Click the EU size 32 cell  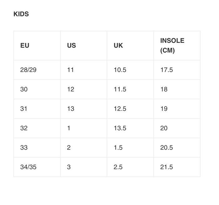[37, 128]
